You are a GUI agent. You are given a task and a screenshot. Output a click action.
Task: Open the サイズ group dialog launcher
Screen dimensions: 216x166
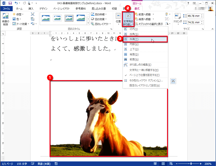point(203,29)
